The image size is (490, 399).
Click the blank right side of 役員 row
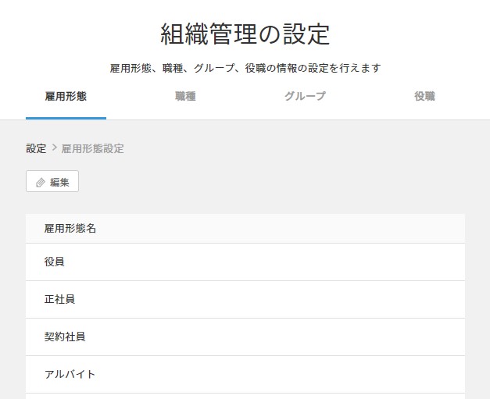[352, 262]
